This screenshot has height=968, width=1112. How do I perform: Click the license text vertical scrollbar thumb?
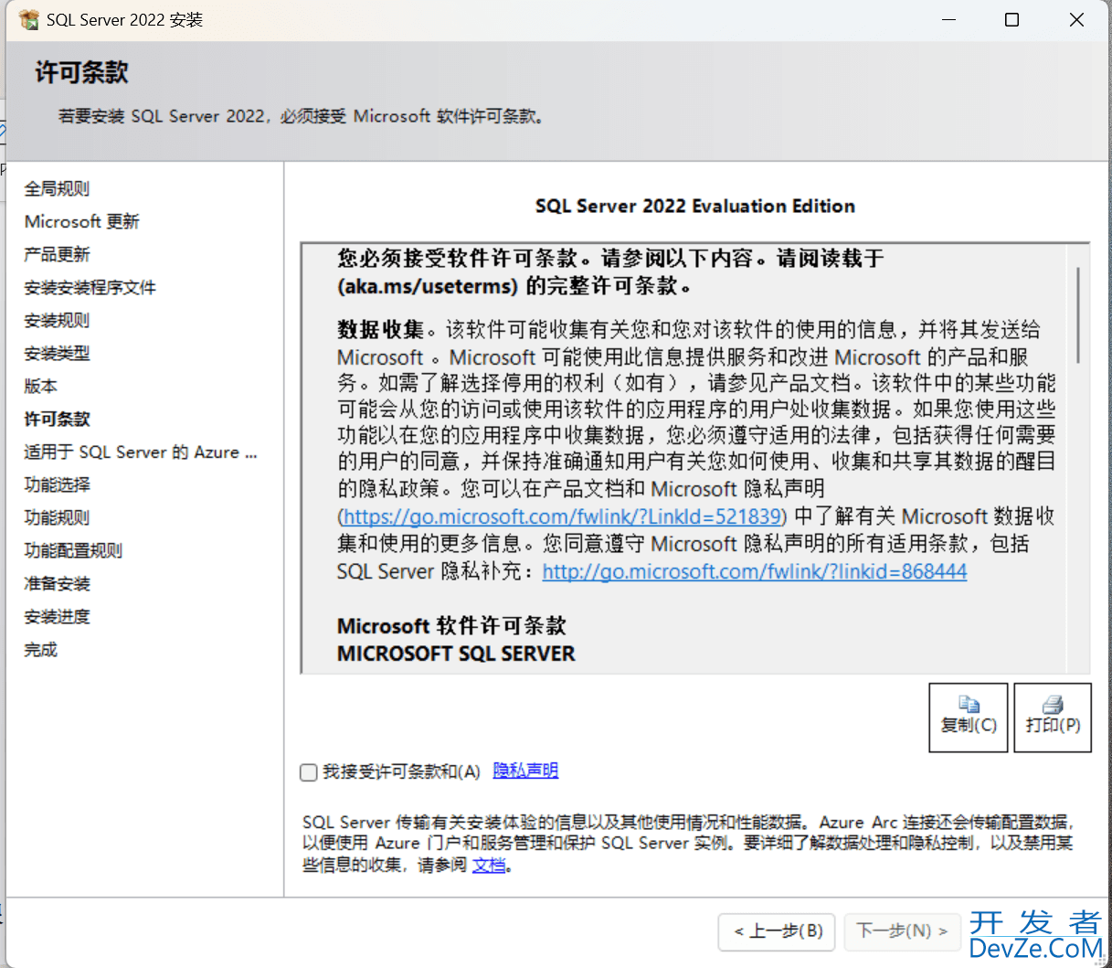pos(1079,315)
